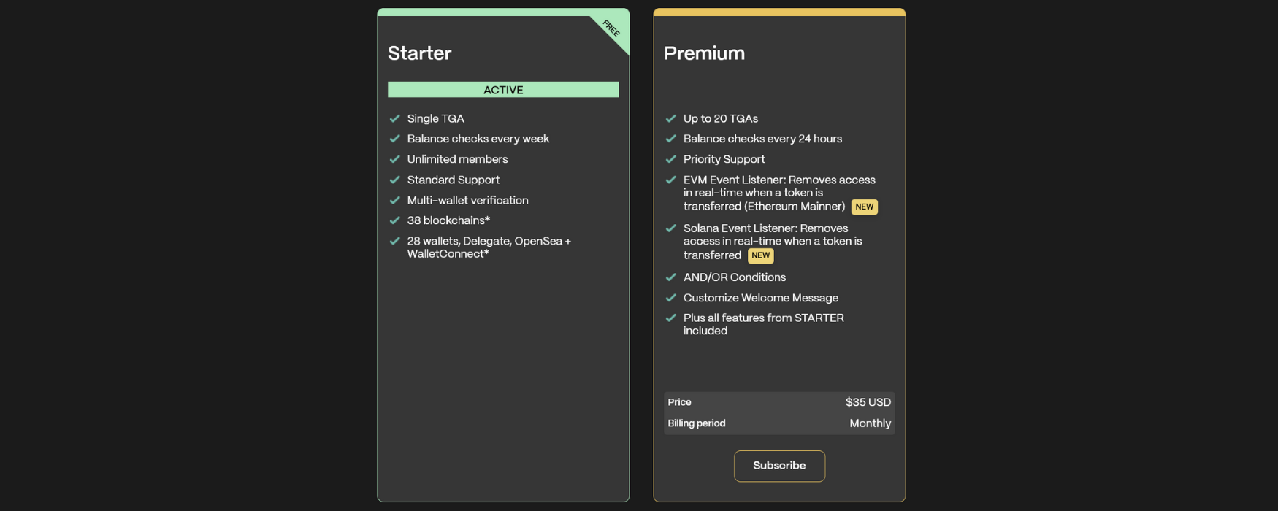
Task: Click the checkmark beside Unlimited members
Action: (394, 159)
